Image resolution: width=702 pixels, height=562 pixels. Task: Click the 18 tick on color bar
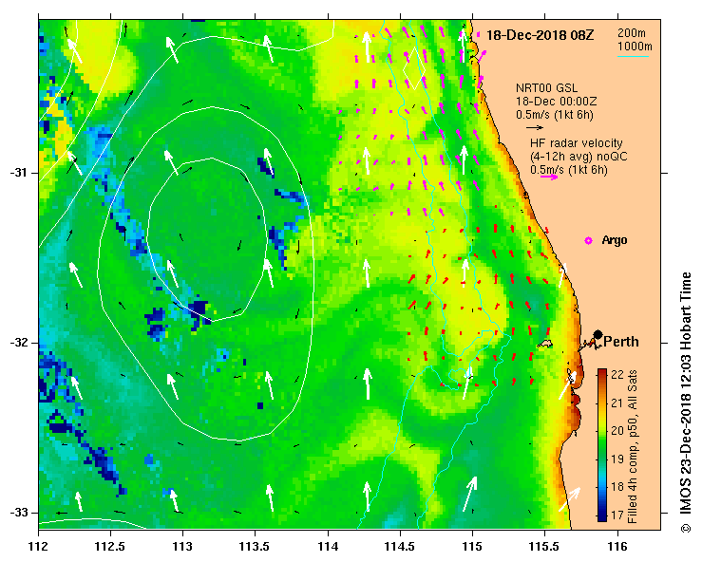[x=617, y=487]
